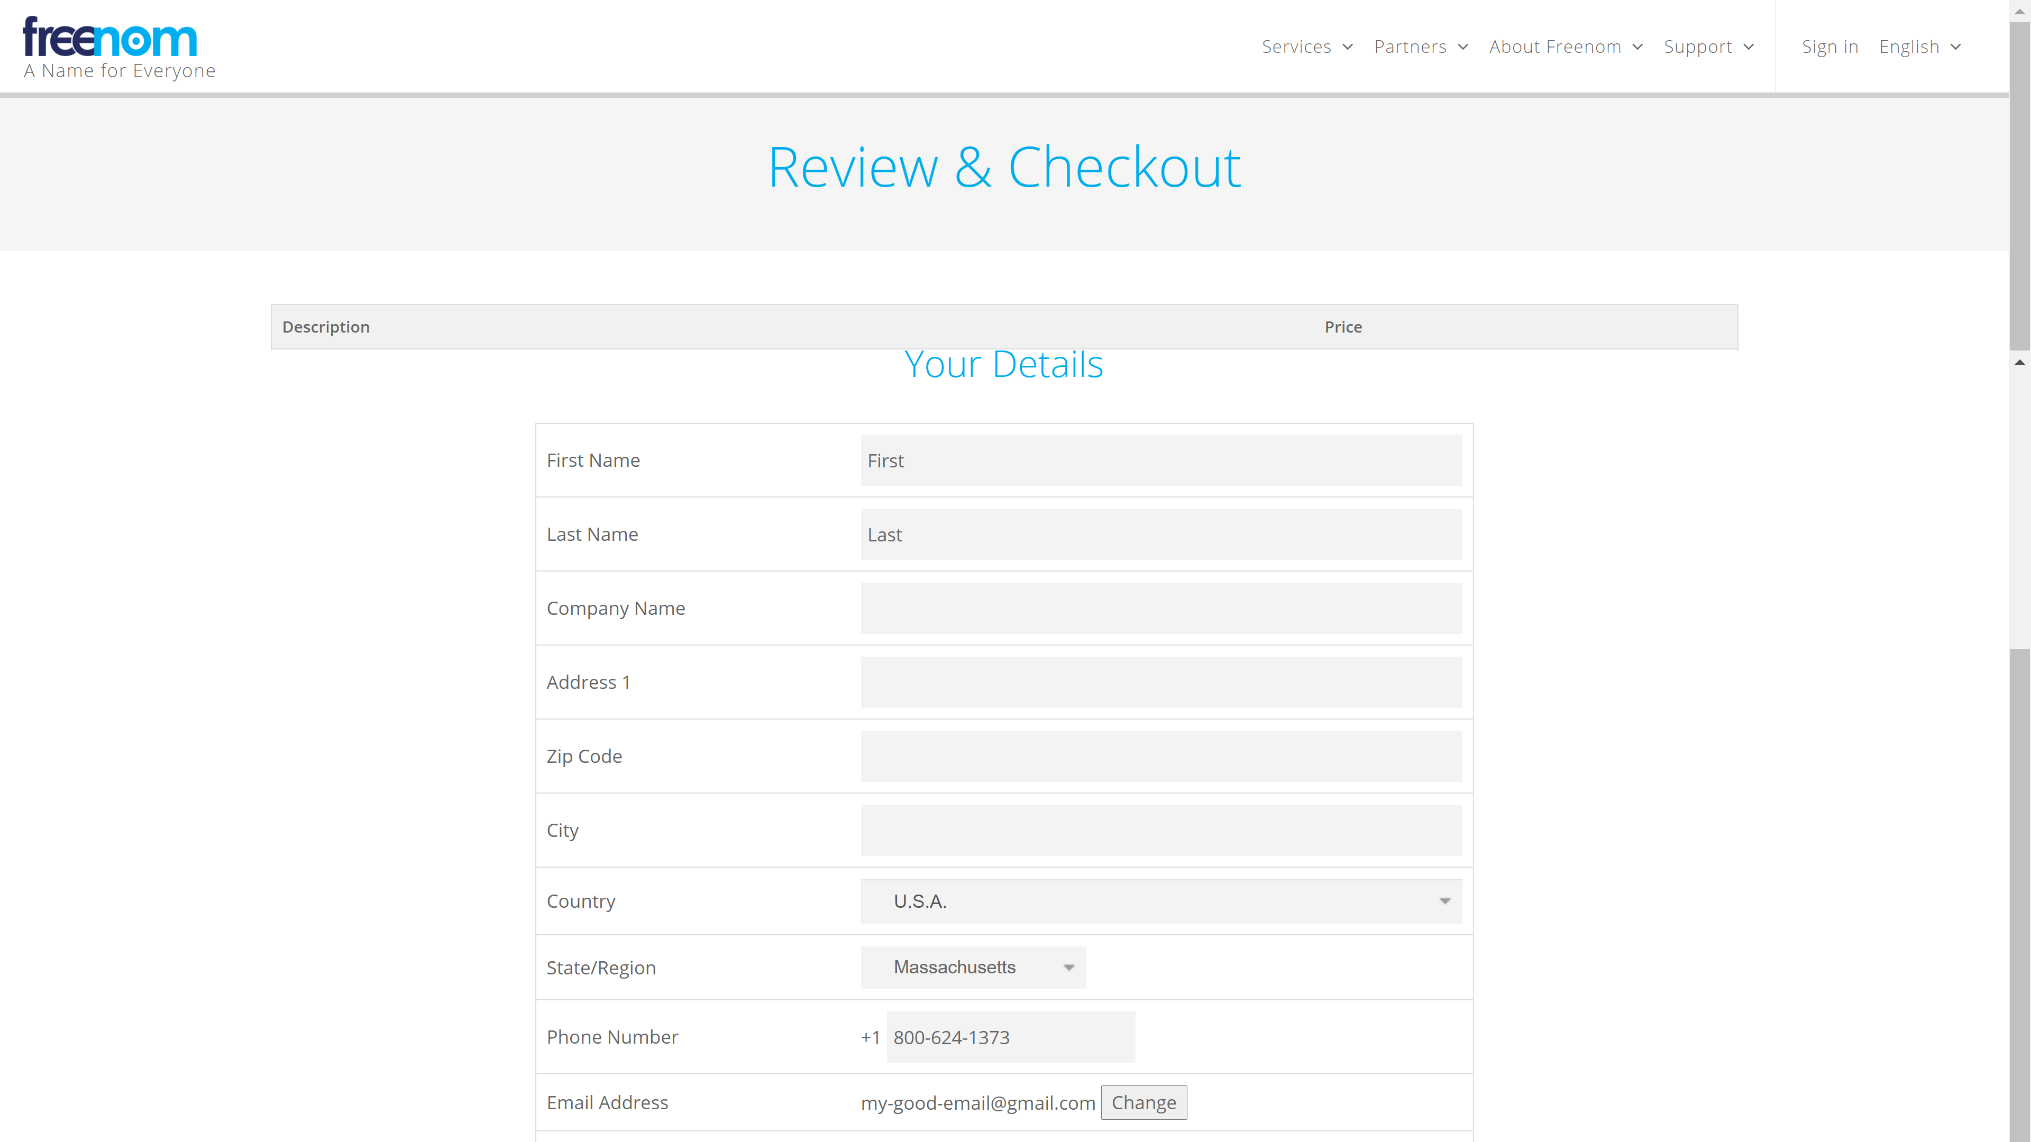
Task: Click the Address 1 input field
Action: coord(1160,683)
